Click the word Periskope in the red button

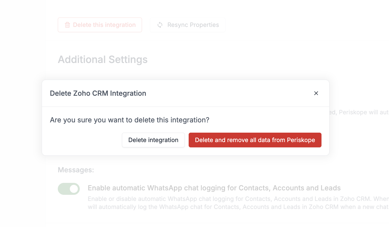click(302, 140)
